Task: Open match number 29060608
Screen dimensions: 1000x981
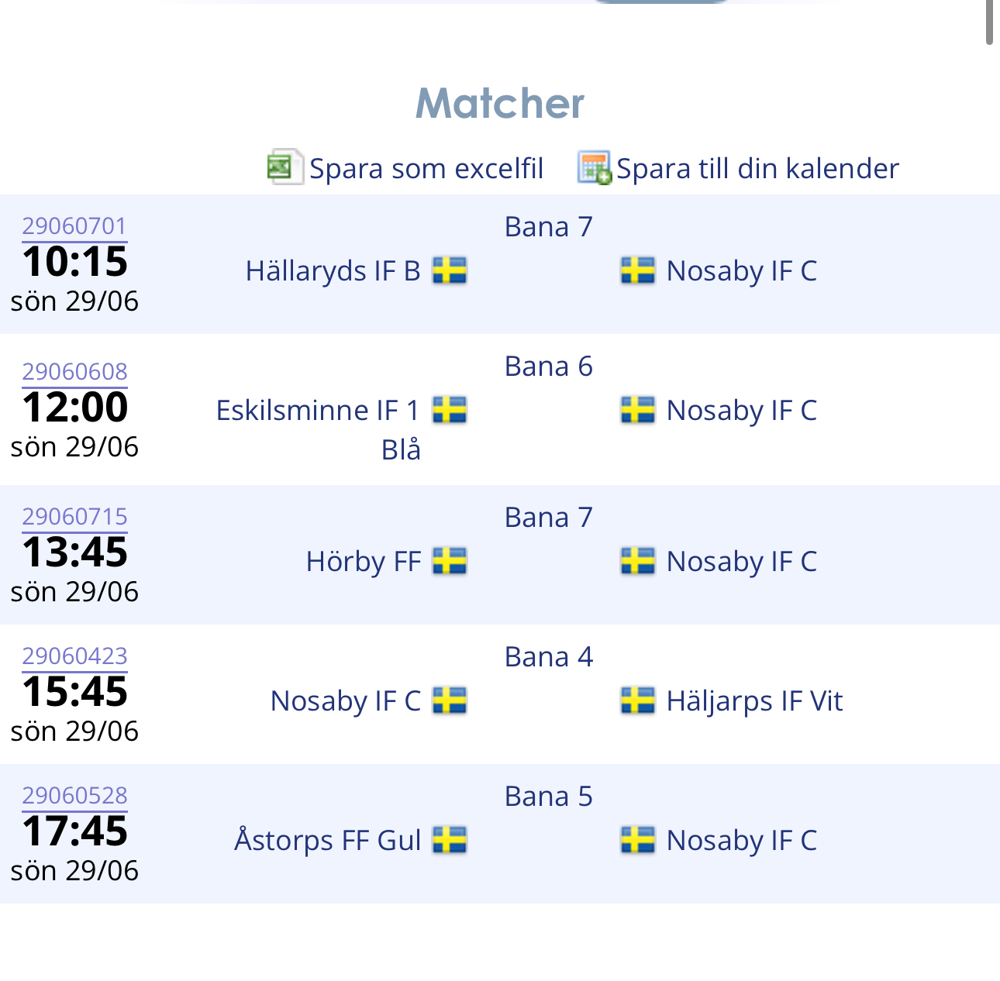Action: [x=74, y=371]
